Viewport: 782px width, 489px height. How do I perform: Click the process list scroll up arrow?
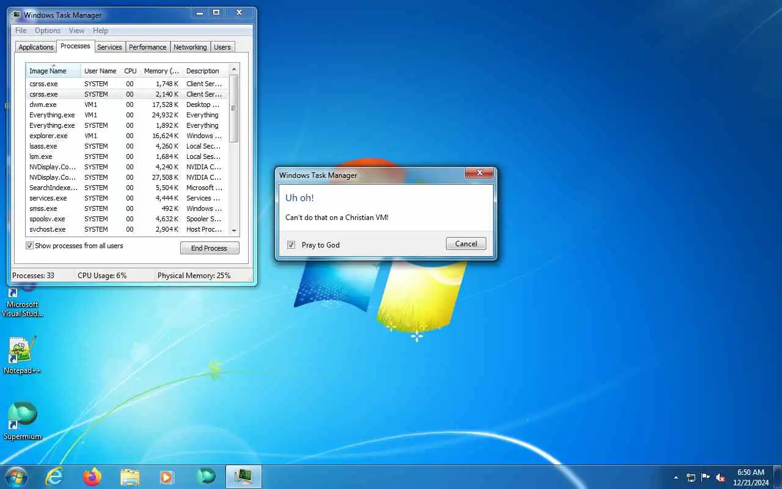233,68
